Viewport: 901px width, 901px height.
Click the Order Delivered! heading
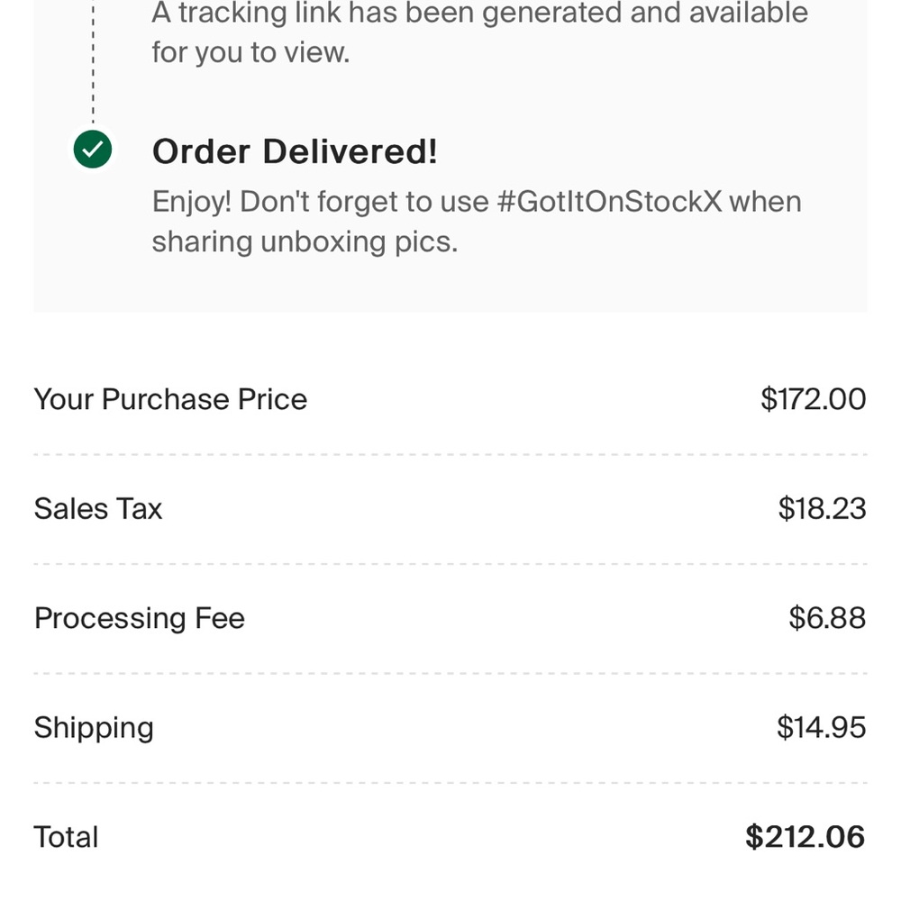(x=295, y=151)
